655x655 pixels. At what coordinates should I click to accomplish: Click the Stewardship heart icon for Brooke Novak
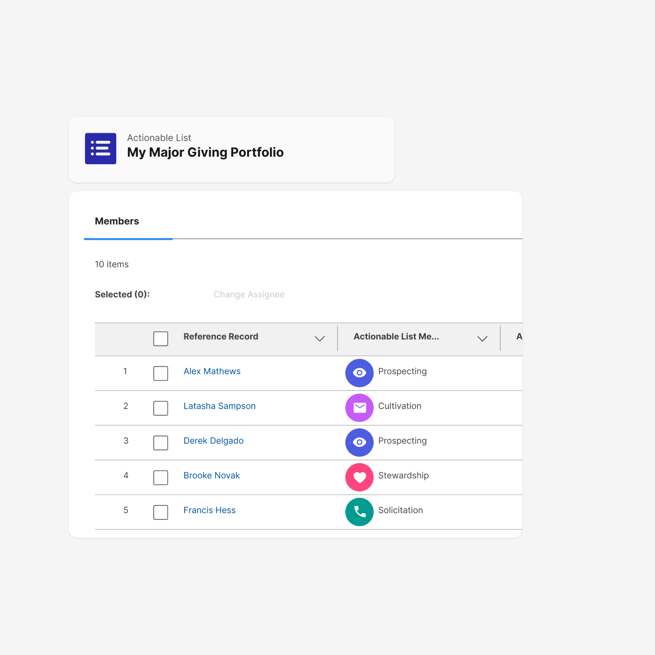(359, 477)
